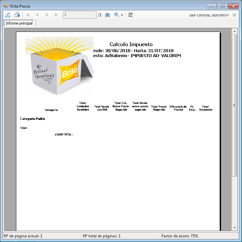Click the Export Report icon
242x242 pixels.
[8, 15]
